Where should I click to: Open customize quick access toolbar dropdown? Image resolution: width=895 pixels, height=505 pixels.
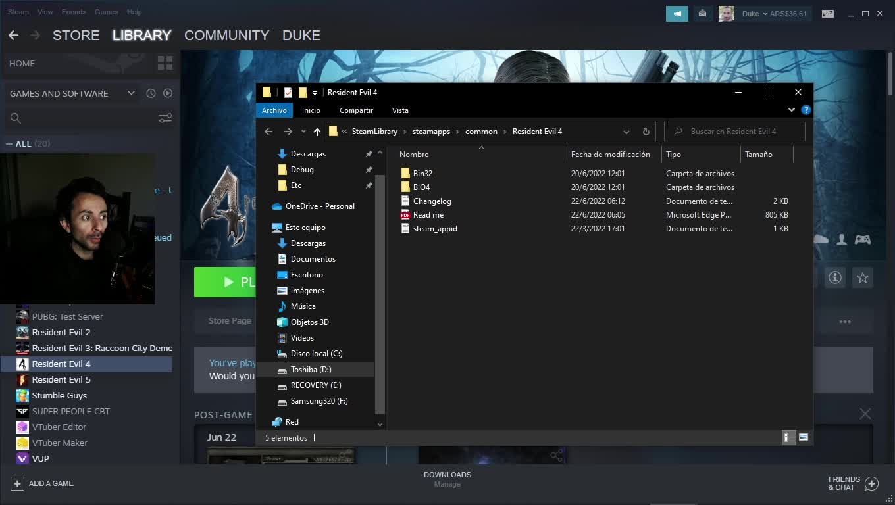pyautogui.click(x=315, y=93)
